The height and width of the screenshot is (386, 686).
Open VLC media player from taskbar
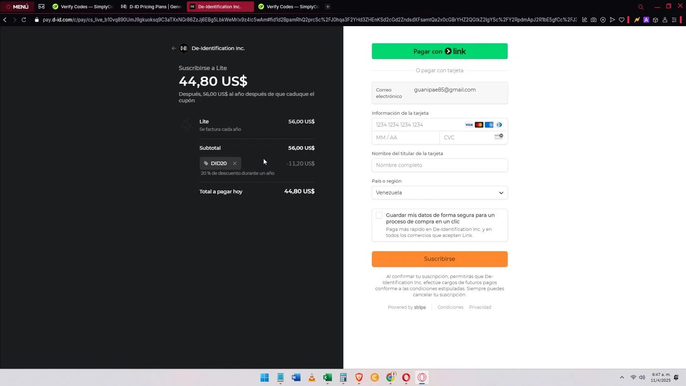[x=312, y=377]
